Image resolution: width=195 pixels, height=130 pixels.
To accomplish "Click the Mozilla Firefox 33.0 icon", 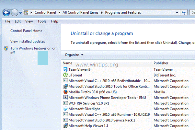I will (66, 92).
